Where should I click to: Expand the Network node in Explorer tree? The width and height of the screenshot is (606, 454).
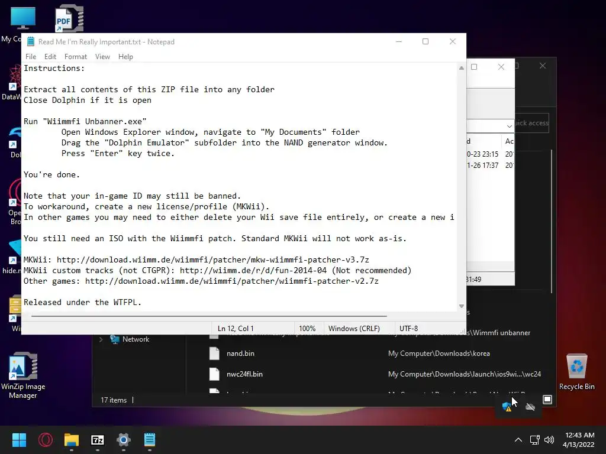click(101, 339)
